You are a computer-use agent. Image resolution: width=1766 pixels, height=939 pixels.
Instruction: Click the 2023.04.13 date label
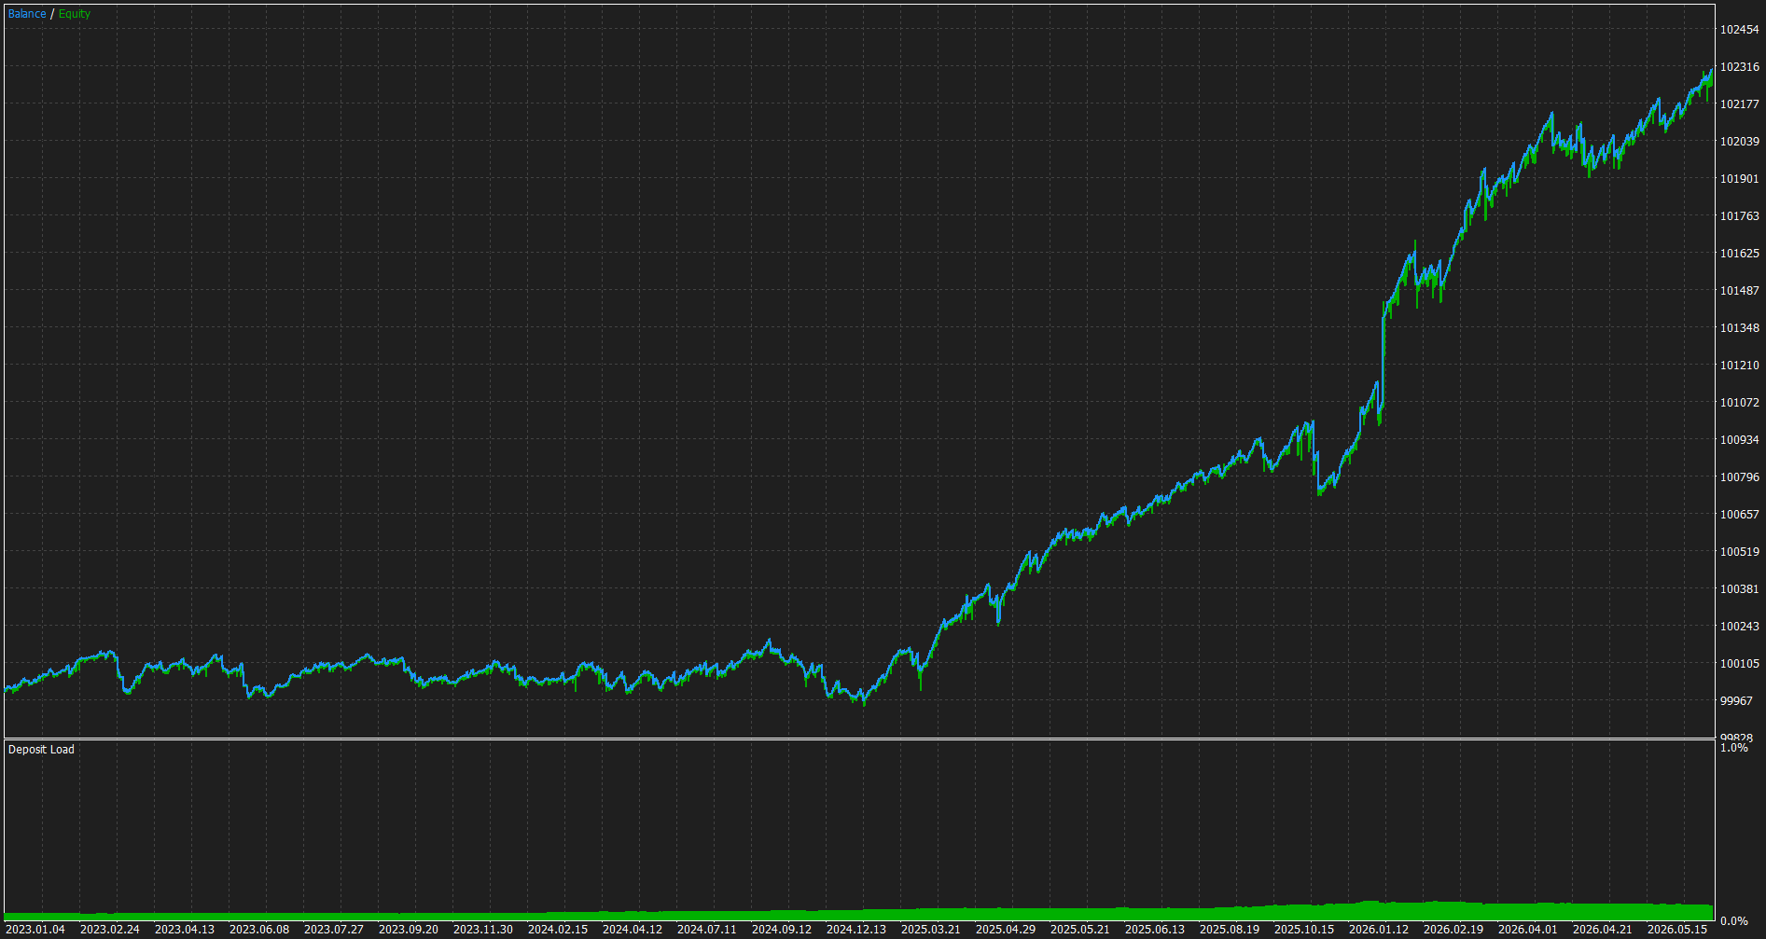(185, 930)
